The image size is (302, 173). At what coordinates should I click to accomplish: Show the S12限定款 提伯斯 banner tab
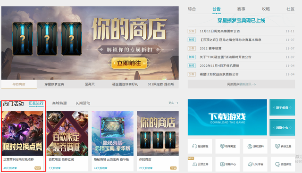(x=160, y=84)
